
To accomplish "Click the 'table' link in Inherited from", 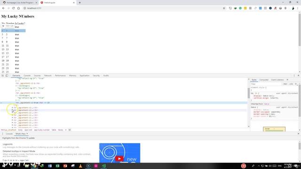I will click(x=267, y=104).
